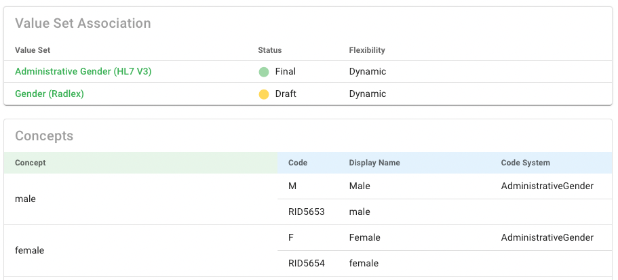
Task: Click Dynamic flexibility for Gender (Radlex) row
Action: point(367,94)
